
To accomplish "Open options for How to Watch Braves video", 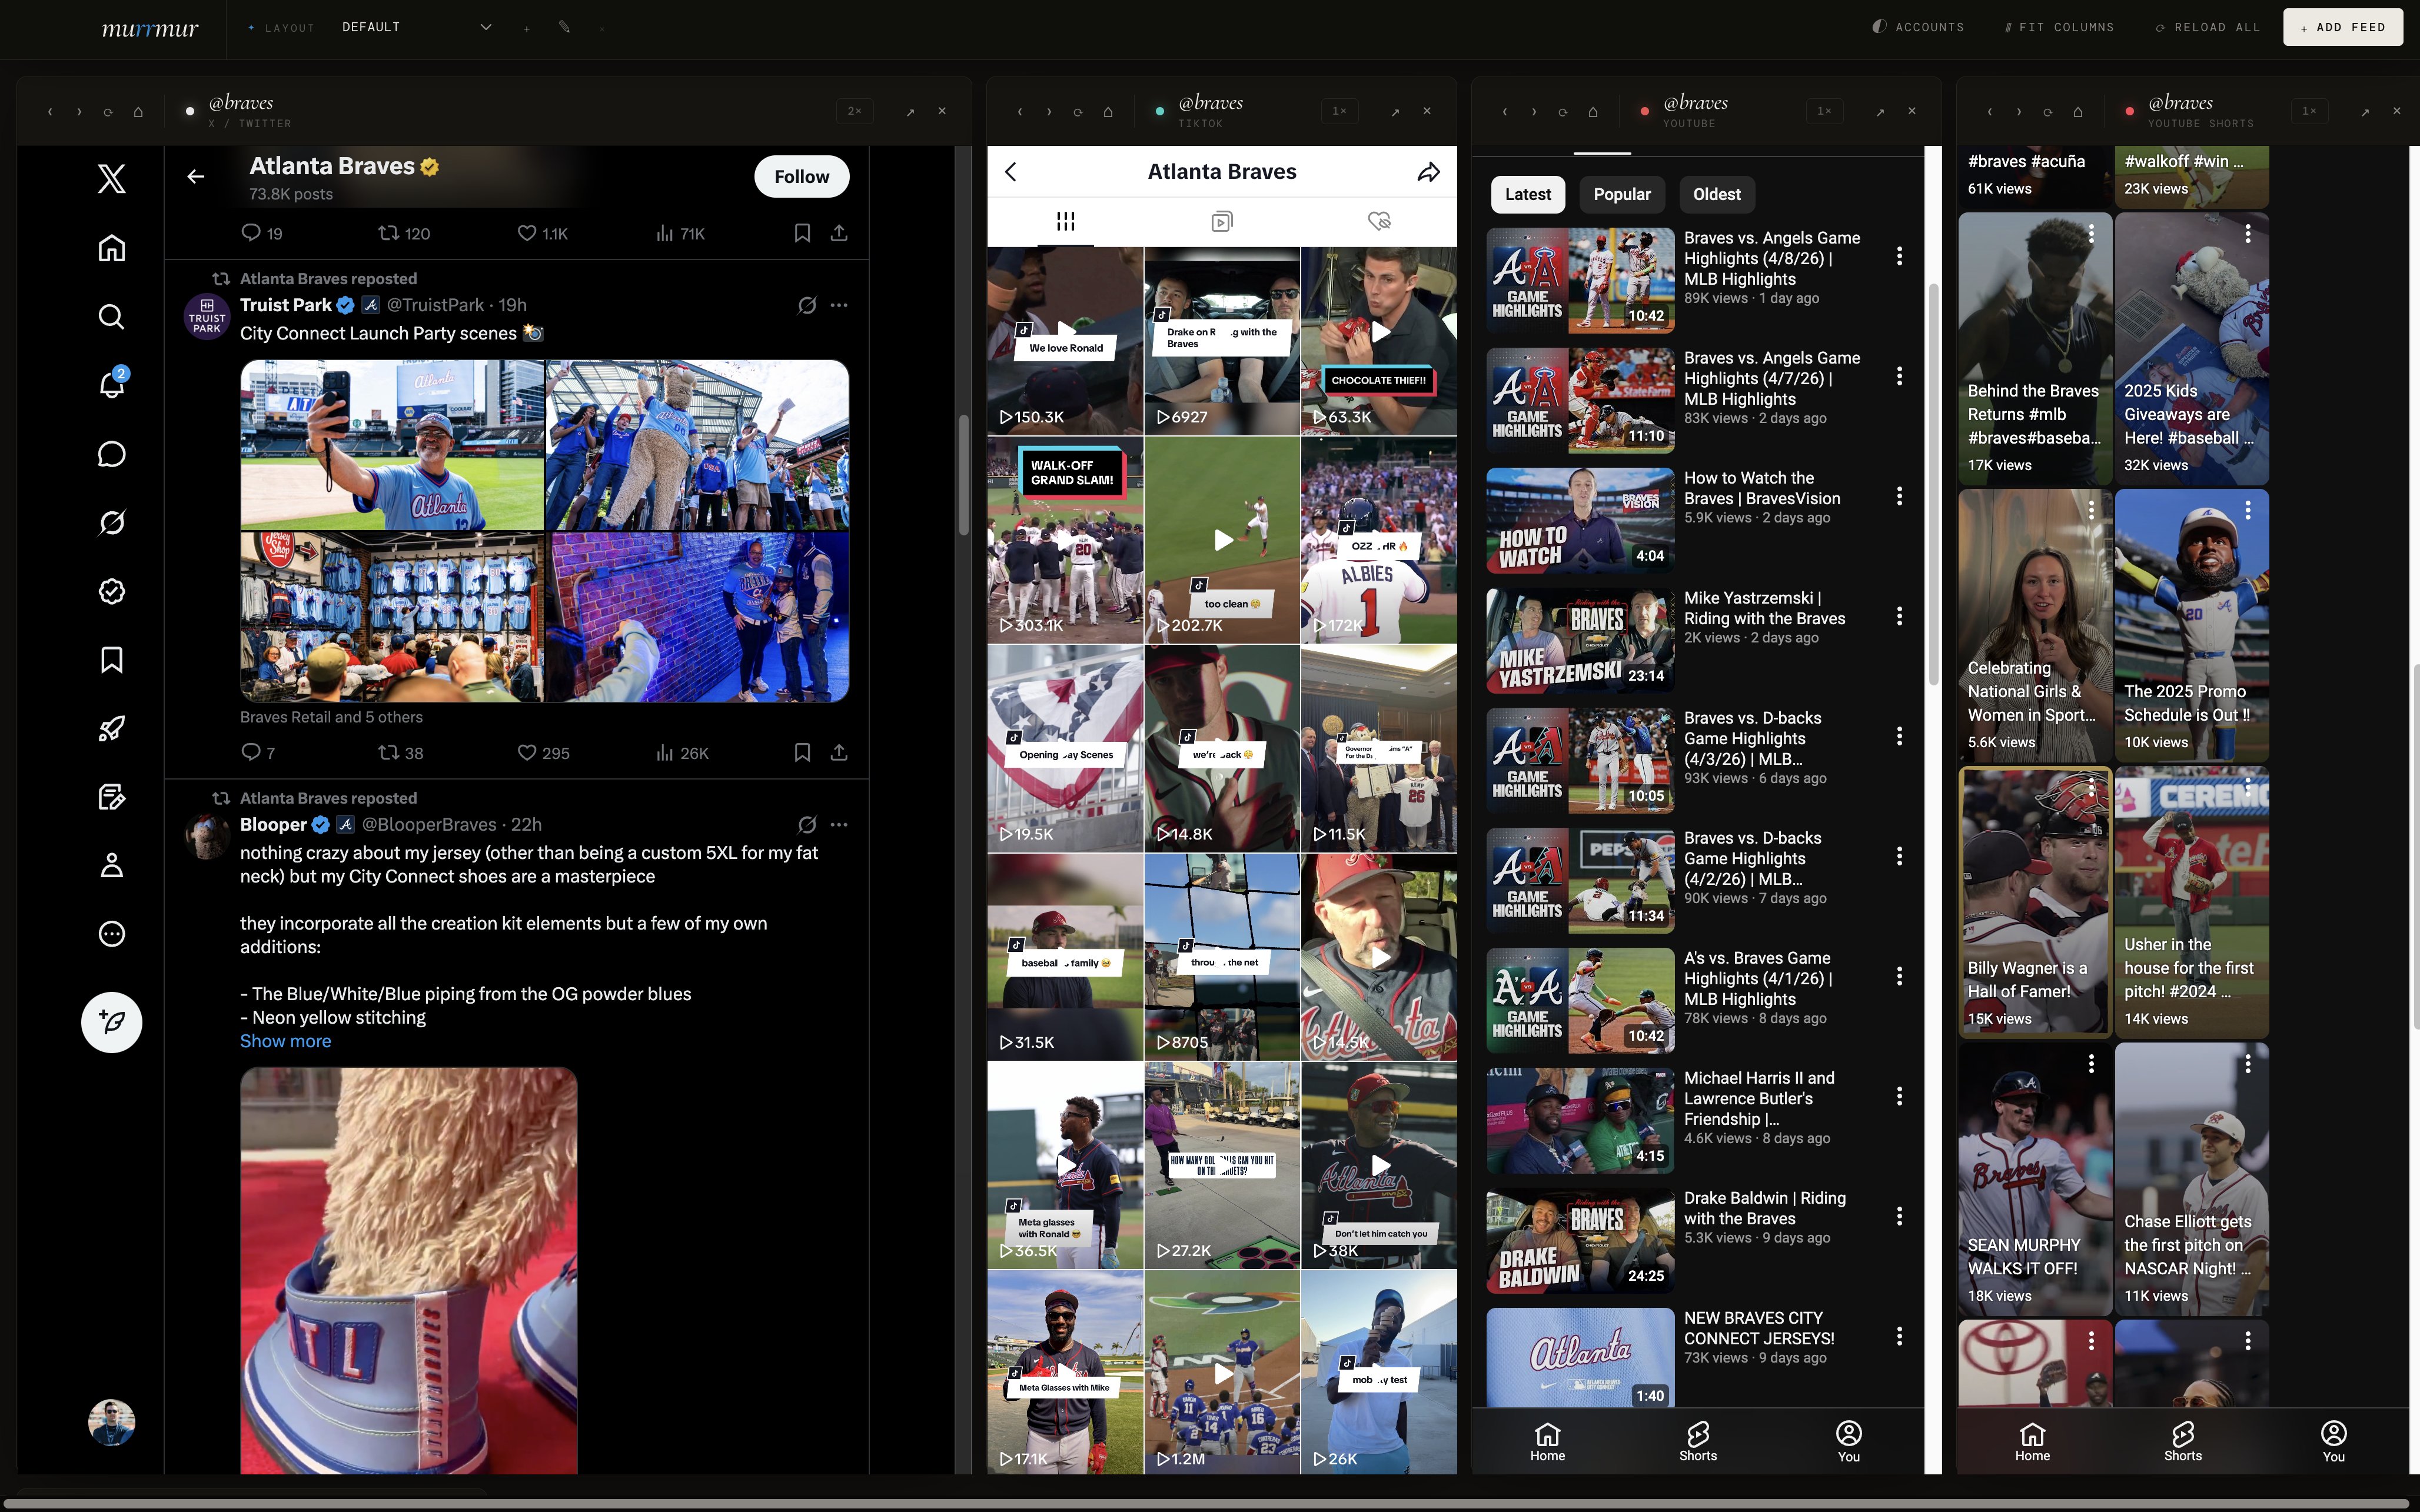I will 1899,496.
